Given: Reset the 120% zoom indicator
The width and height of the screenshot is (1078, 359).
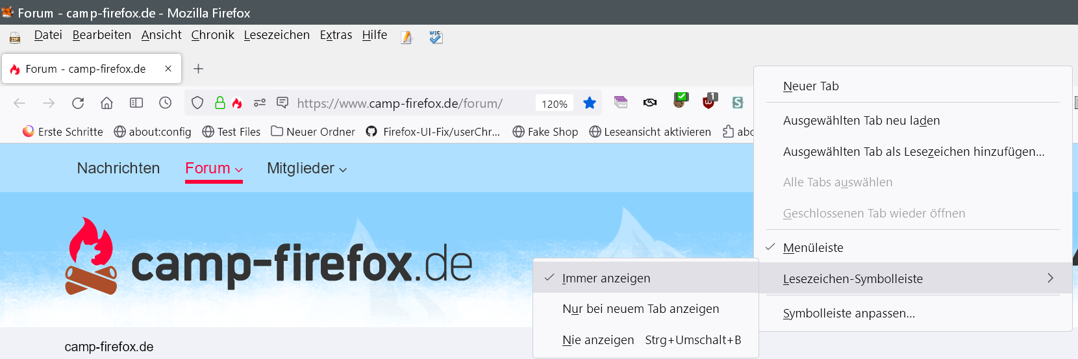Looking at the screenshot, I should pos(555,103).
